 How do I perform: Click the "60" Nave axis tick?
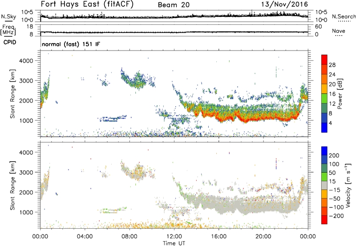318,27
